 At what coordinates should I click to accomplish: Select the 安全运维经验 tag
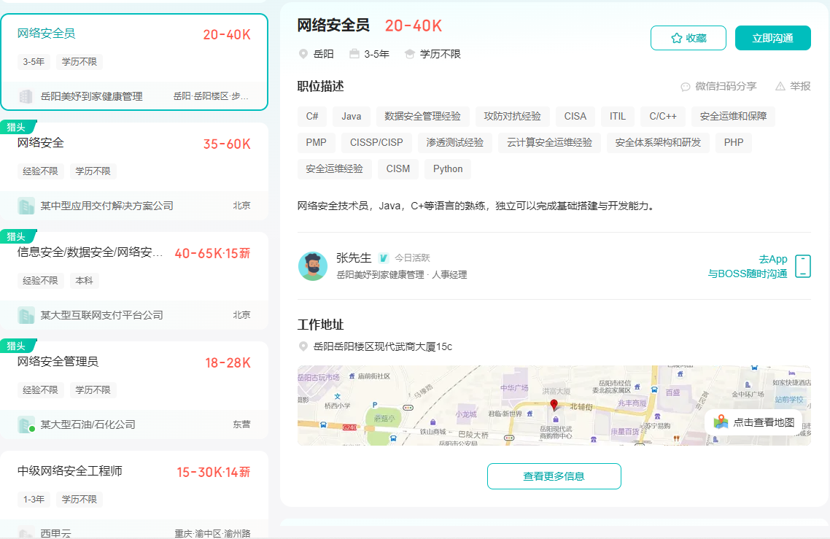point(334,169)
